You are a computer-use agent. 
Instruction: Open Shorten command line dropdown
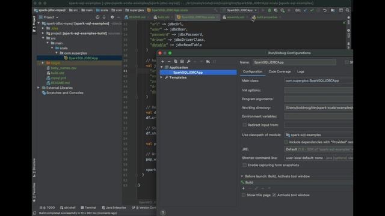[319, 158]
